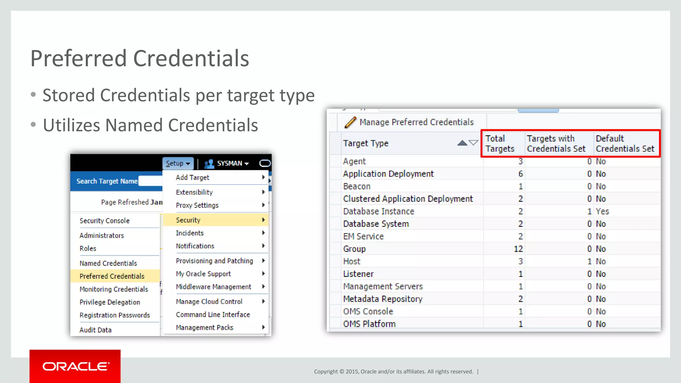This screenshot has height=383, width=681.
Task: Open Roles from the Security submenu
Action: 115,248
